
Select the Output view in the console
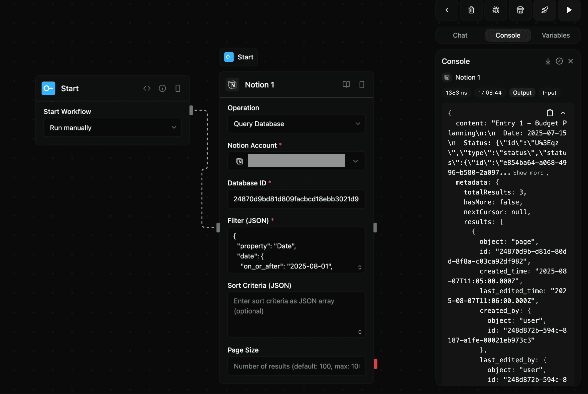(x=522, y=93)
